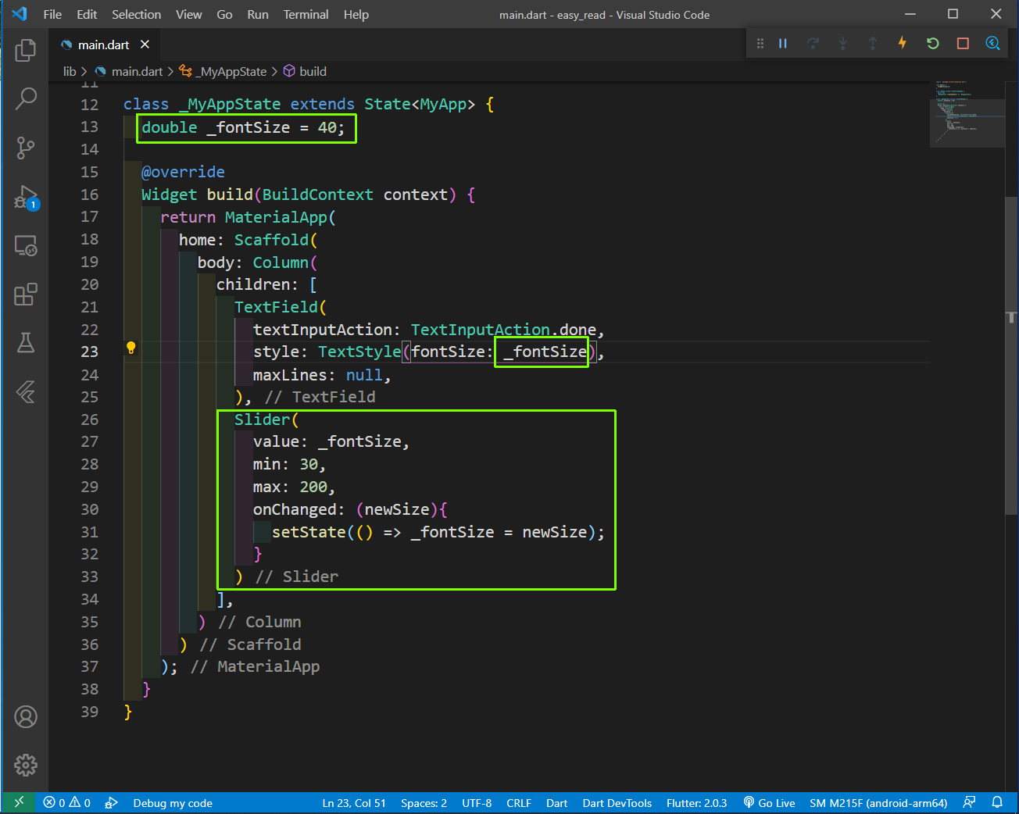
Task: Change encoding via UTF-8
Action: [x=477, y=803]
